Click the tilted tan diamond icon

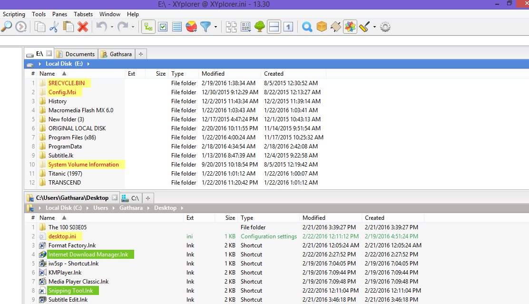click(x=336, y=27)
